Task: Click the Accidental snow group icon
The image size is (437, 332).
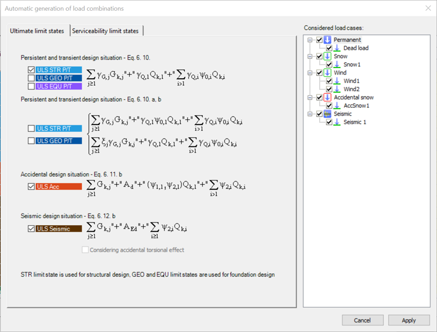Action: 327,98
